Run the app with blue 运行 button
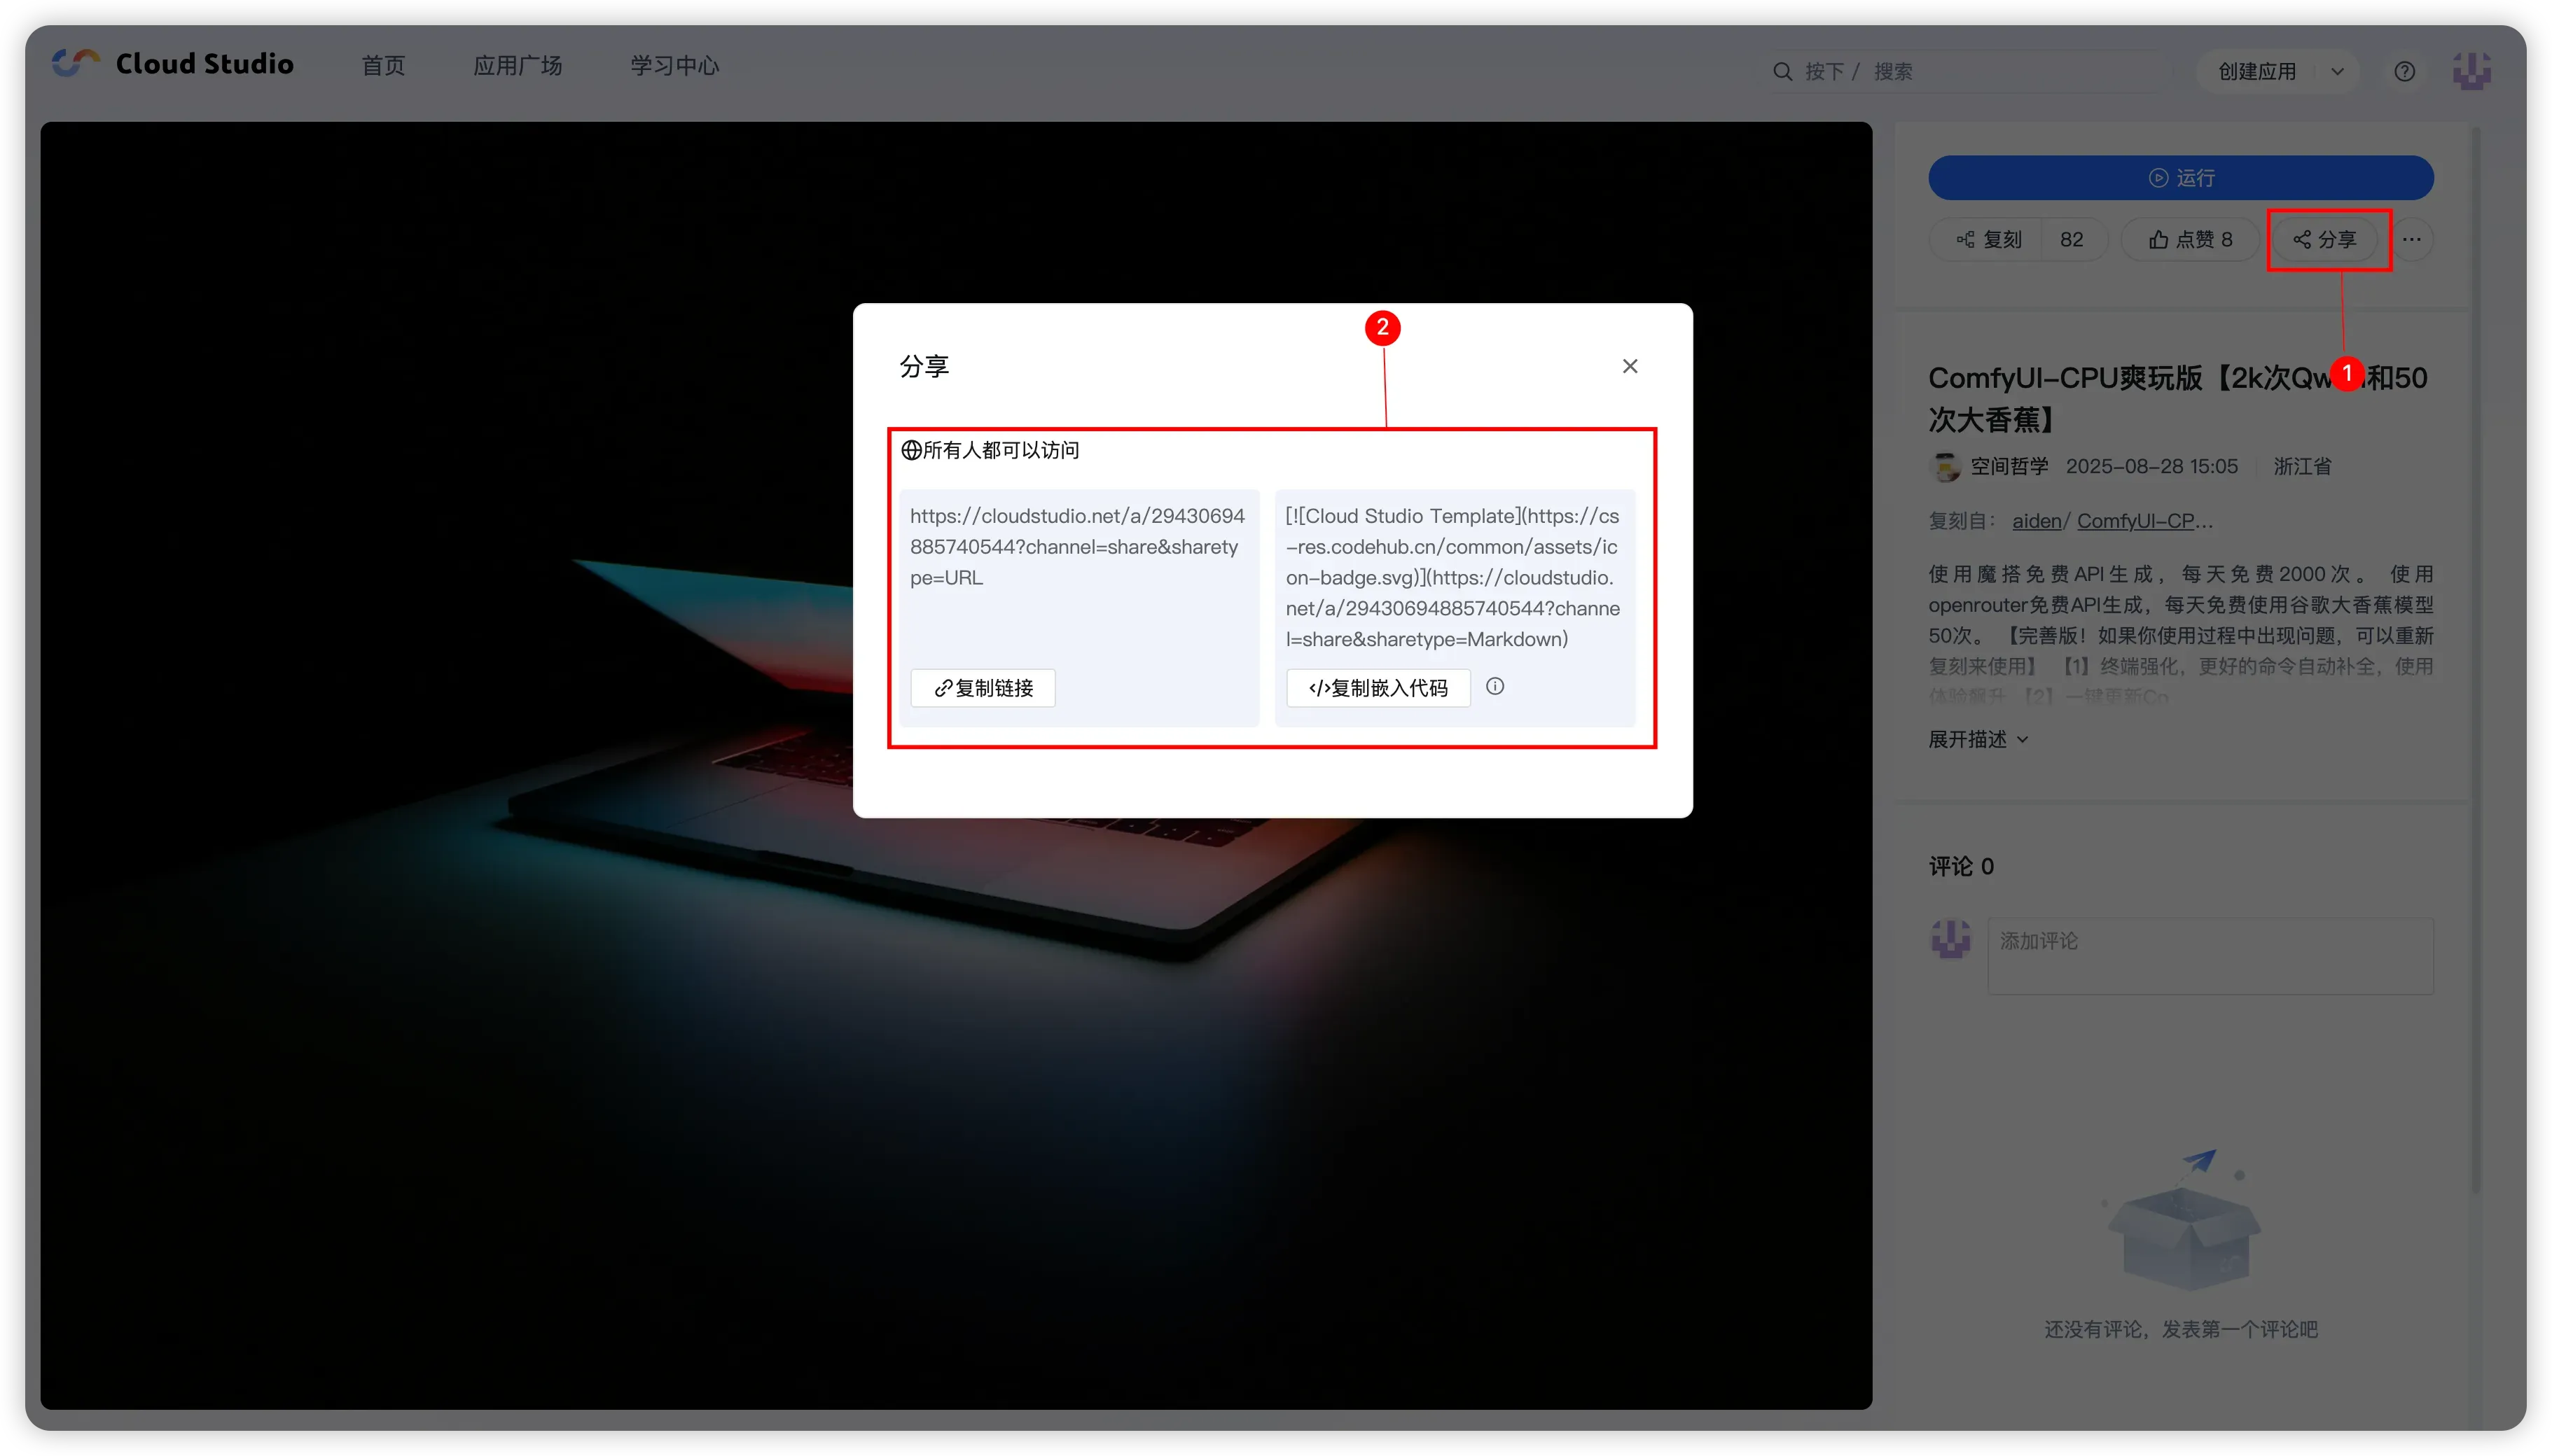Image resolution: width=2552 pixels, height=1456 pixels. (x=2180, y=177)
